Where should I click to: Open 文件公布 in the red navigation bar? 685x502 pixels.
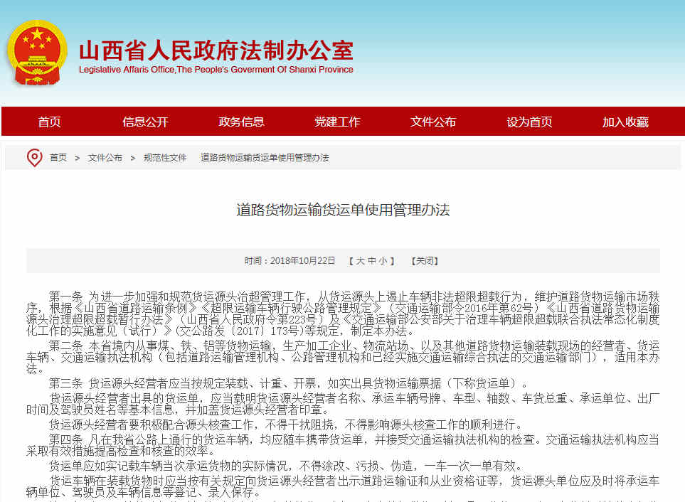[433, 122]
